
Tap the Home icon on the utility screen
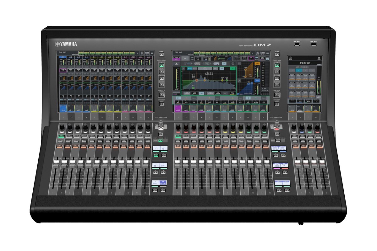319,58
